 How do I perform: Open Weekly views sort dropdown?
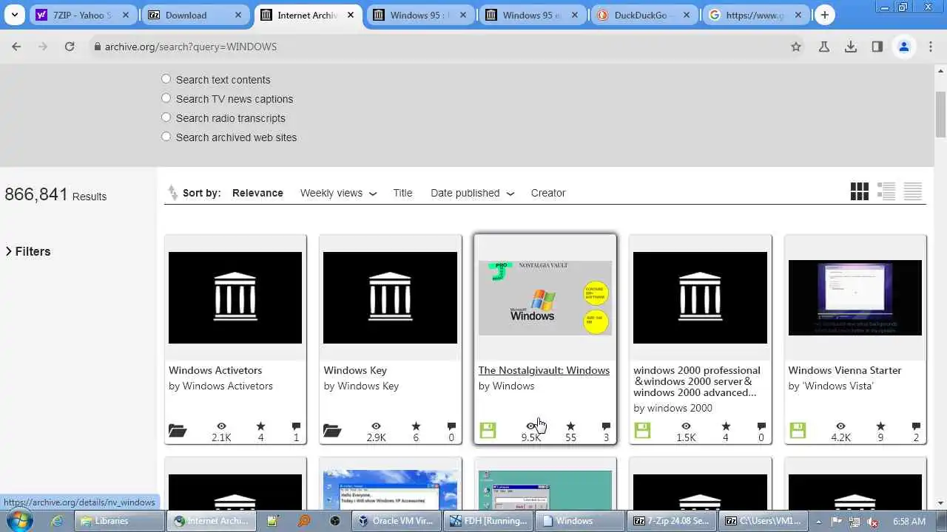tap(338, 193)
